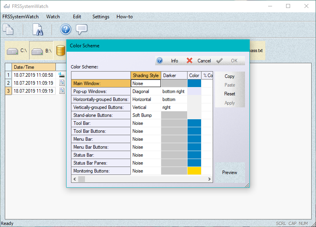Select the Main Window: row header
This screenshot has width=316, height=227.
[x=101, y=83]
